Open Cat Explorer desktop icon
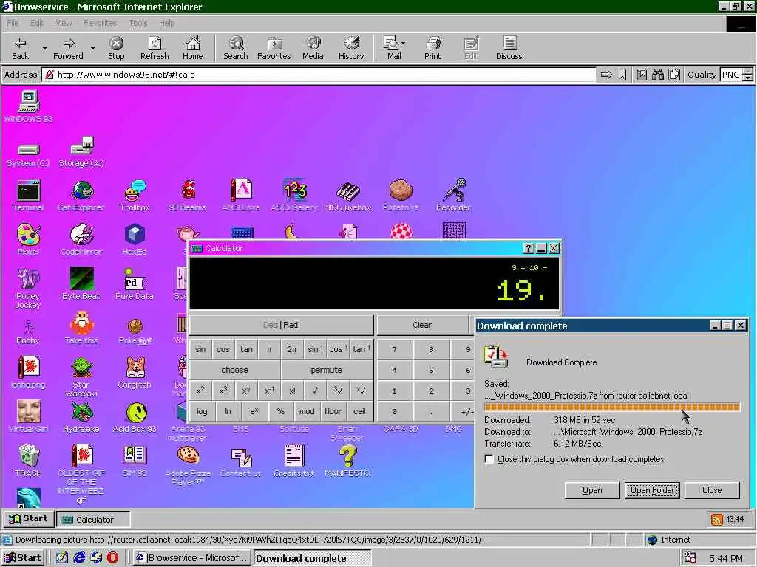Viewport: 757px width, 567px height. tap(81, 196)
